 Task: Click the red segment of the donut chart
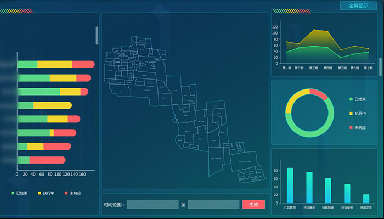pyautogui.click(x=319, y=93)
